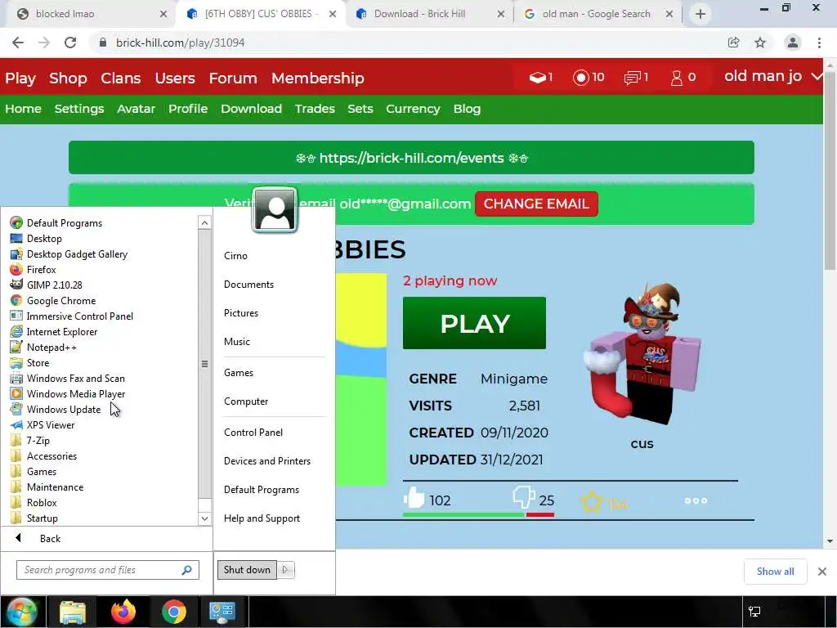Click the like/dislike ratio bar
This screenshot has width=837, height=628.
pyautogui.click(x=478, y=515)
